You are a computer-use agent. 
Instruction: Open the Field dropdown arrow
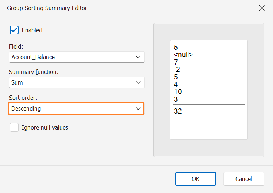[138, 57]
